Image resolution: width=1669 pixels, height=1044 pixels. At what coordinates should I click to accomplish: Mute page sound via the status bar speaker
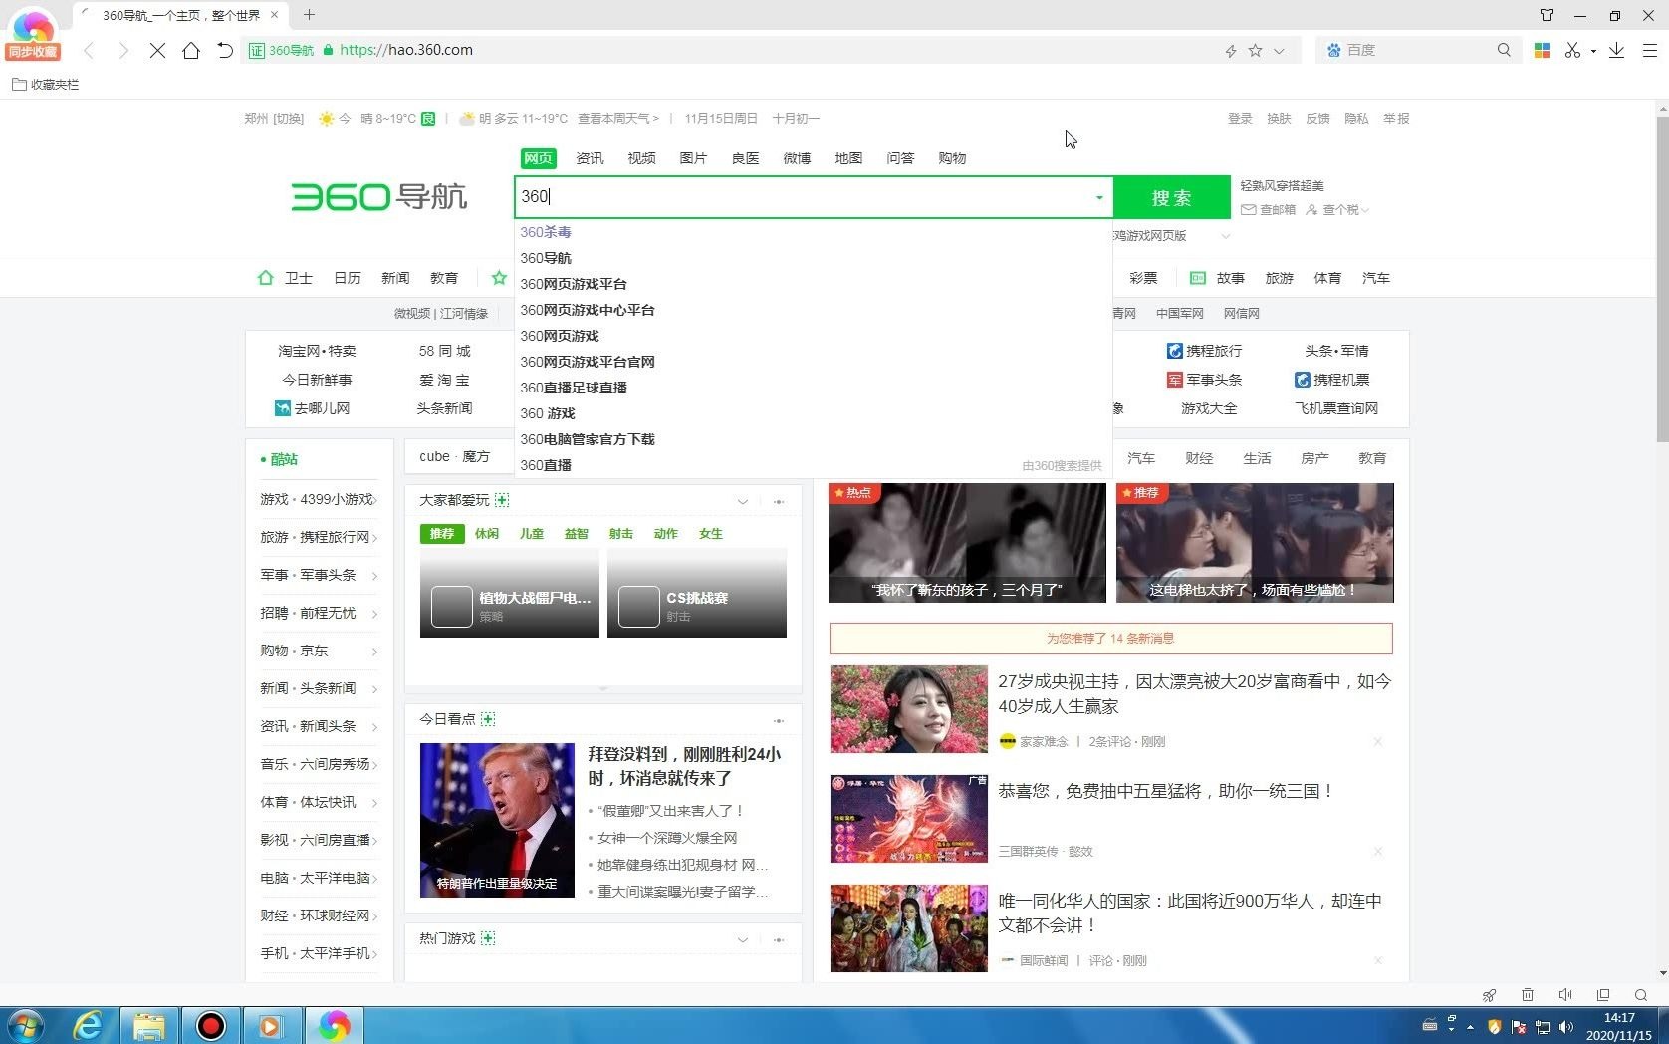coord(1566,995)
